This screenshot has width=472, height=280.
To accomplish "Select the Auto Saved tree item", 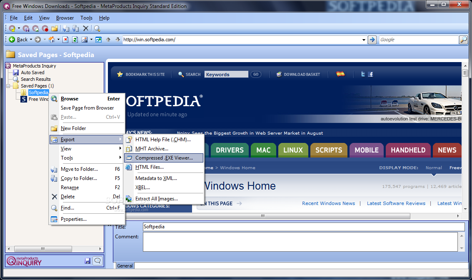I will pos(32,72).
